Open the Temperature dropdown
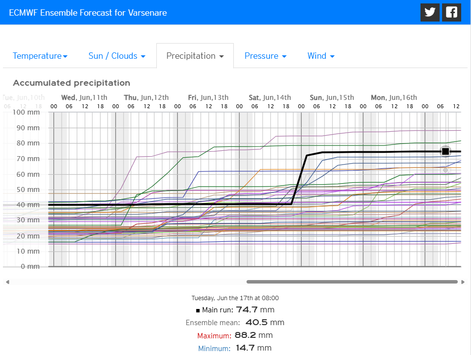 [40, 56]
